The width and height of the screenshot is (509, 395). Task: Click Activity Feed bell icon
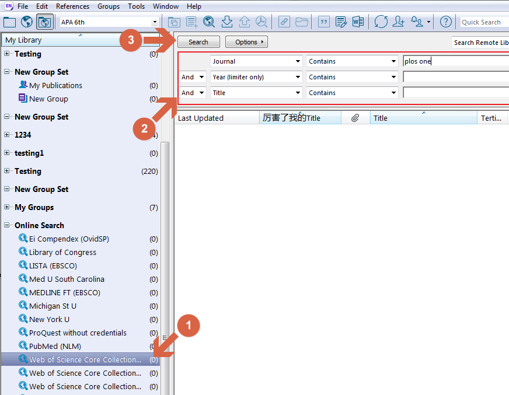(417, 22)
